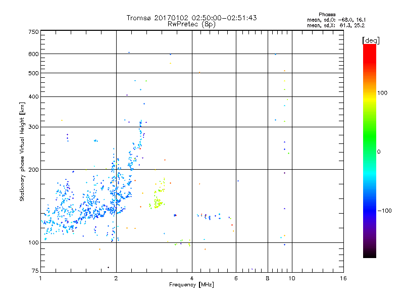Image resolution: width=404 pixels, height=303 pixels.
Task: Click the '[deg]' colorbar unit label
Action: pyautogui.click(x=371, y=41)
